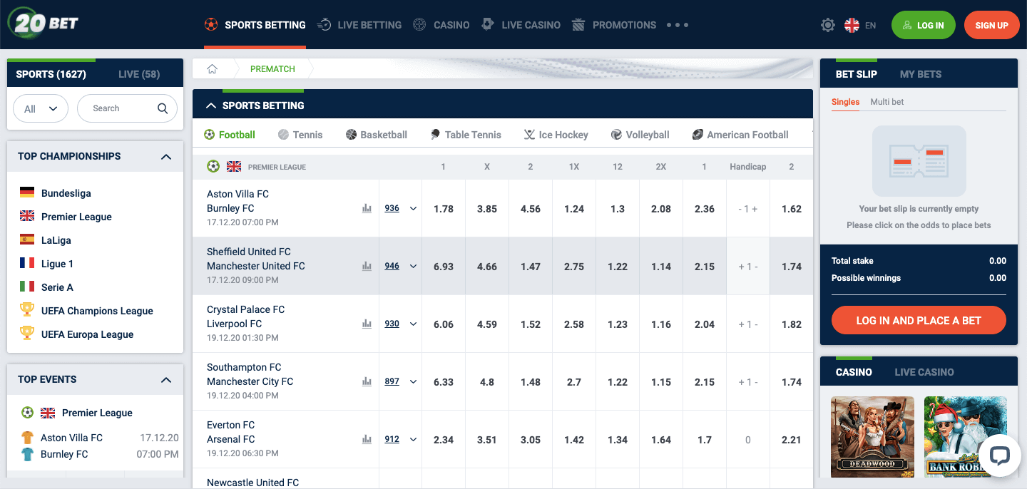Image resolution: width=1027 pixels, height=489 pixels.
Task: Click Aston Villa orange jersey icon
Action: click(x=27, y=438)
